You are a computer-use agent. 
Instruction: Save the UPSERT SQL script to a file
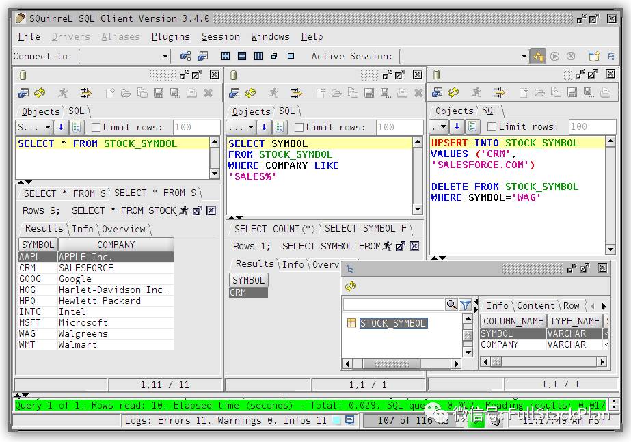click(x=571, y=93)
